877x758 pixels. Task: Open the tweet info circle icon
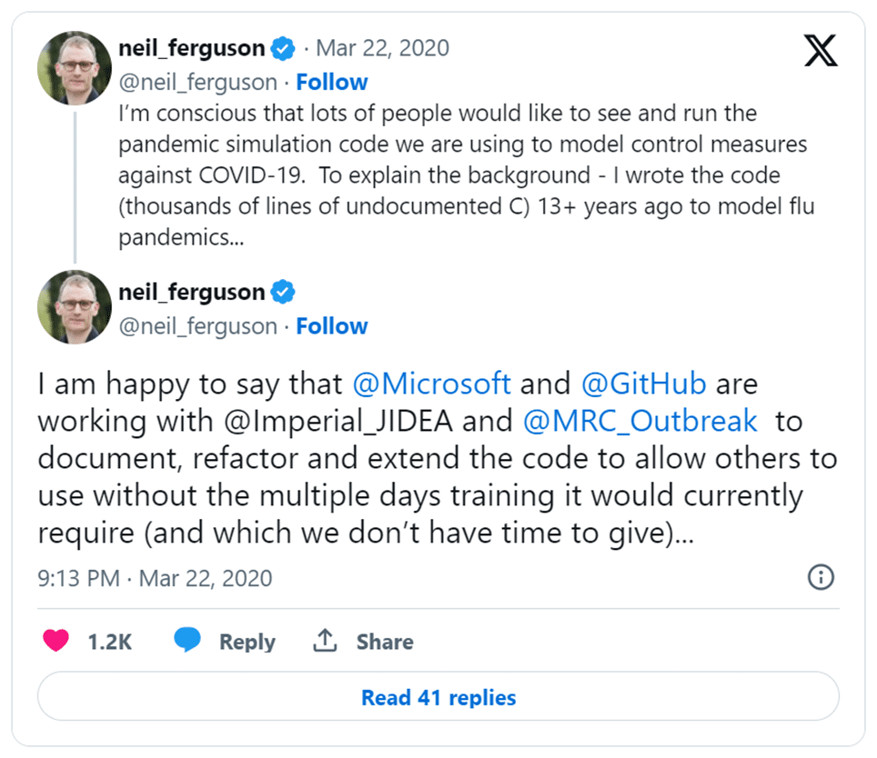click(x=821, y=576)
